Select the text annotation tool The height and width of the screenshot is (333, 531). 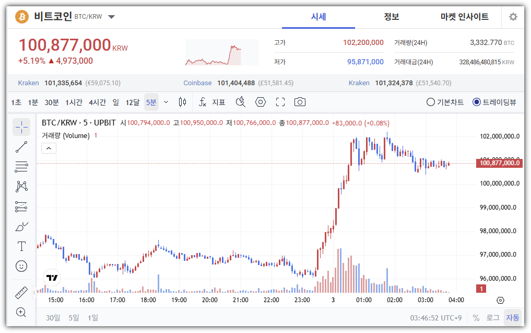[x=21, y=246]
